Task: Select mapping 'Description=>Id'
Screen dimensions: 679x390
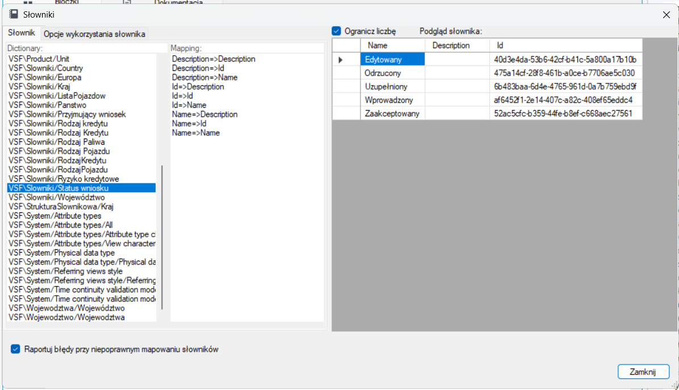Action: click(198, 68)
